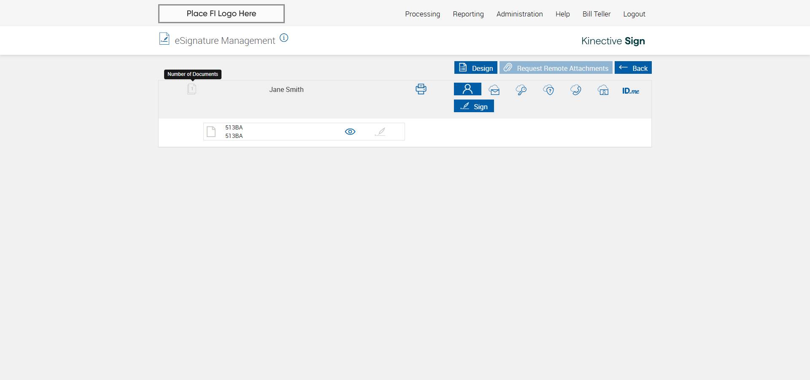The image size is (810, 380).
Task: Click the document file icon for 513BA
Action: [x=211, y=132]
